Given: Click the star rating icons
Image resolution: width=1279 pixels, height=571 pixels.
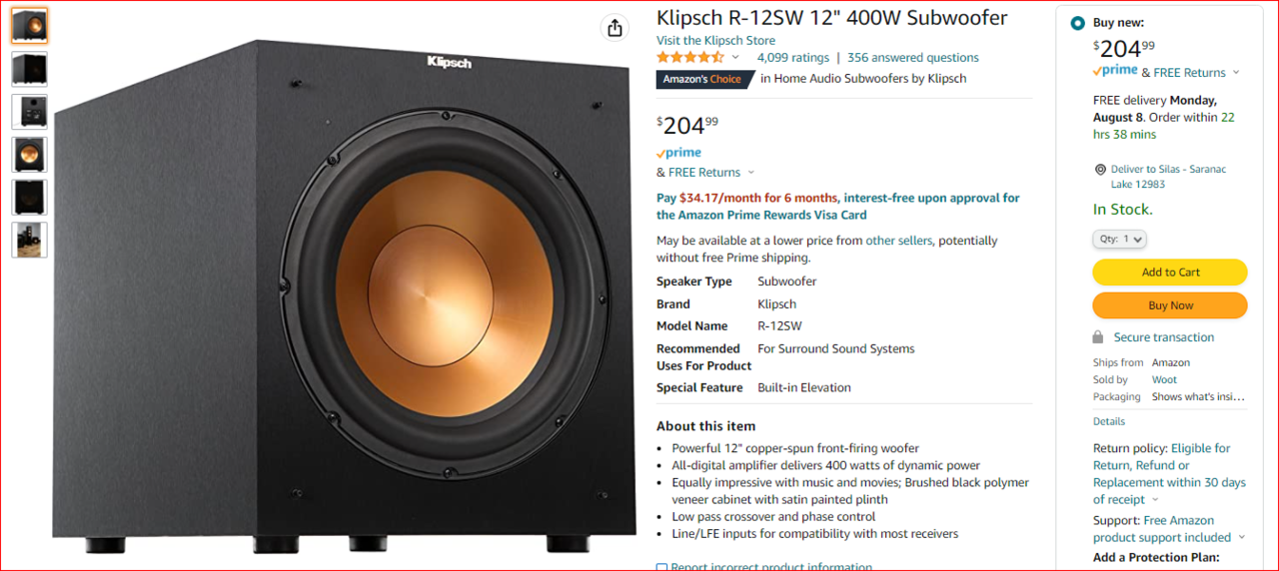Looking at the screenshot, I should click(690, 58).
